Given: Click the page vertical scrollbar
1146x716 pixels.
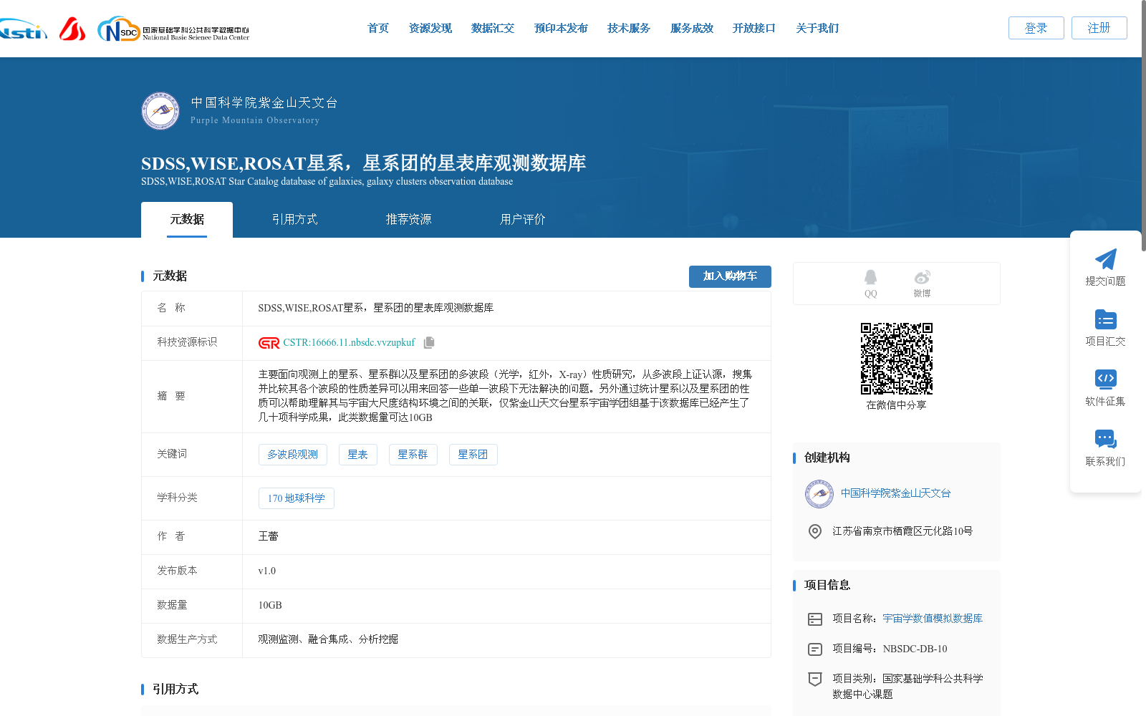Looking at the screenshot, I should click(1143, 125).
